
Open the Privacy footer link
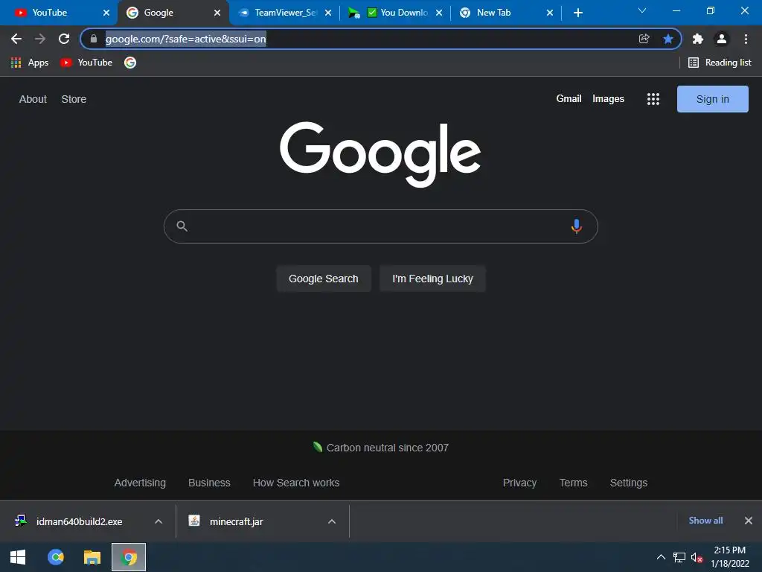click(519, 483)
